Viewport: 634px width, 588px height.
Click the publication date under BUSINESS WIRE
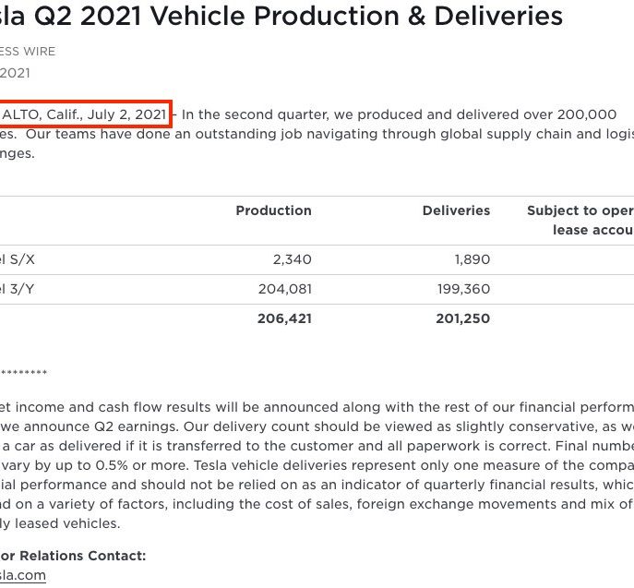coord(15,73)
